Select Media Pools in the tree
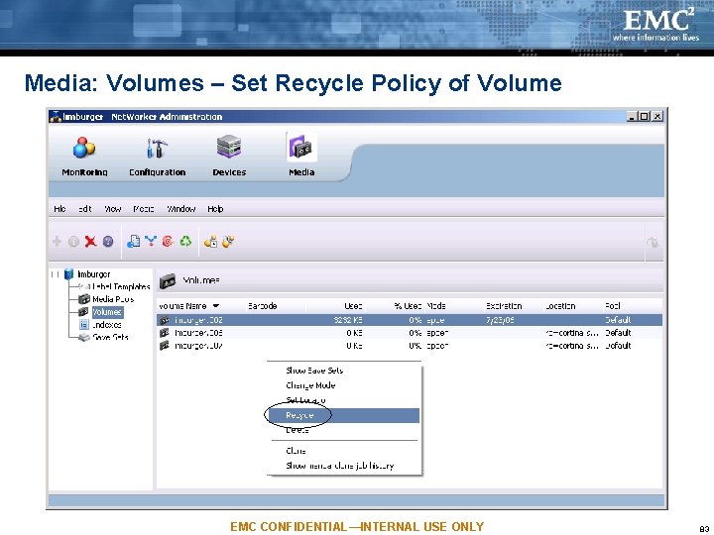714x535 pixels. 113,299
